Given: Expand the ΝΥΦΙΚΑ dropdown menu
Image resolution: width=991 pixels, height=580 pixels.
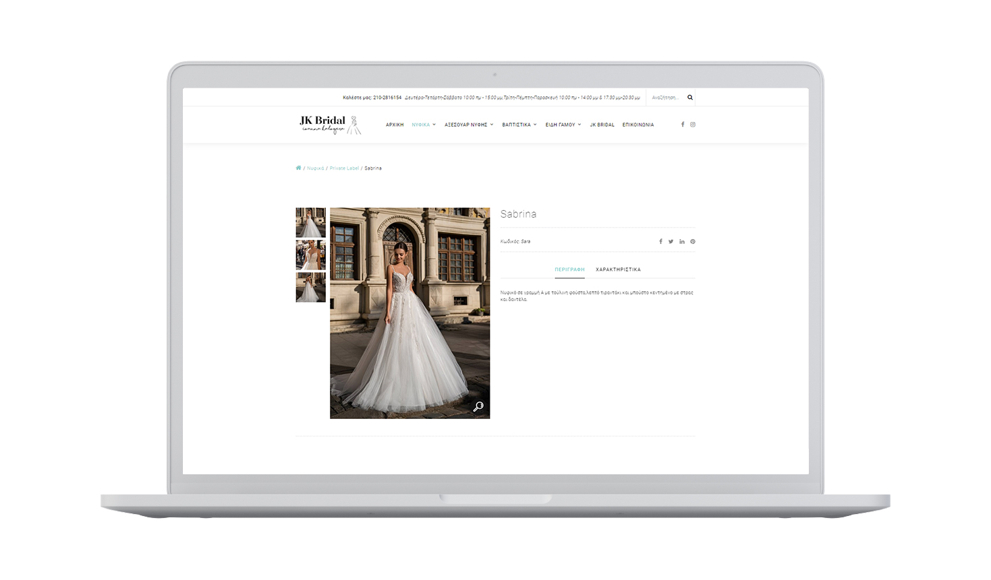Looking at the screenshot, I should [424, 125].
